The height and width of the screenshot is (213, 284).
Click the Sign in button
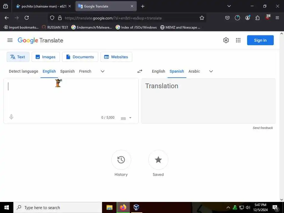pos(260,40)
